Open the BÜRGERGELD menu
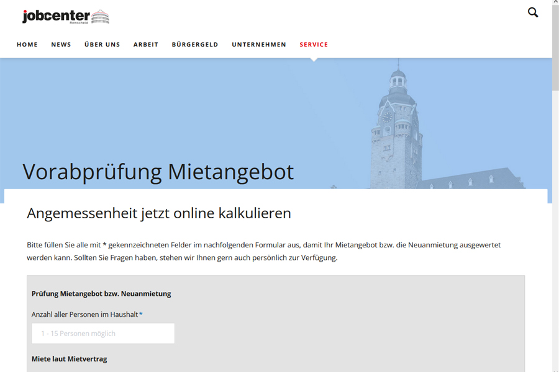The height and width of the screenshot is (372, 559). 195,45
